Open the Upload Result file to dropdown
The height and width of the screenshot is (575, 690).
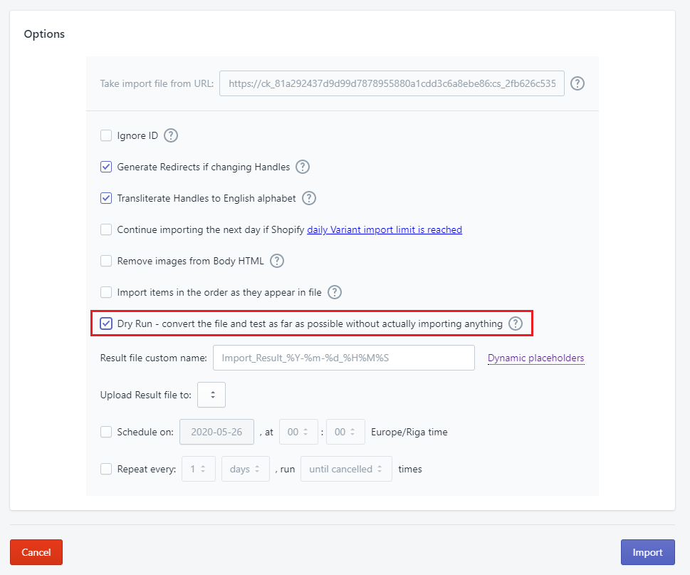click(x=211, y=395)
